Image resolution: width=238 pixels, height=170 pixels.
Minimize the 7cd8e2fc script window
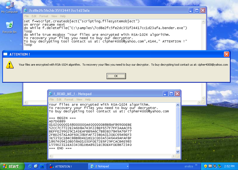pyautogui.click(x=191, y=11)
